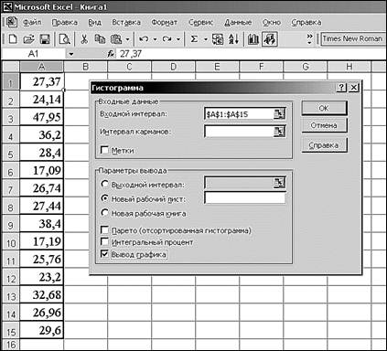Select the Новый рабочий лист radio button
The image size is (387, 351).
coord(104,198)
